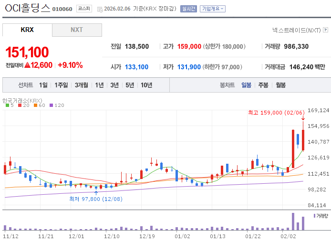331x242 pixels.
Task: Select the 월봉 candle chart
Action: (x=281, y=85)
